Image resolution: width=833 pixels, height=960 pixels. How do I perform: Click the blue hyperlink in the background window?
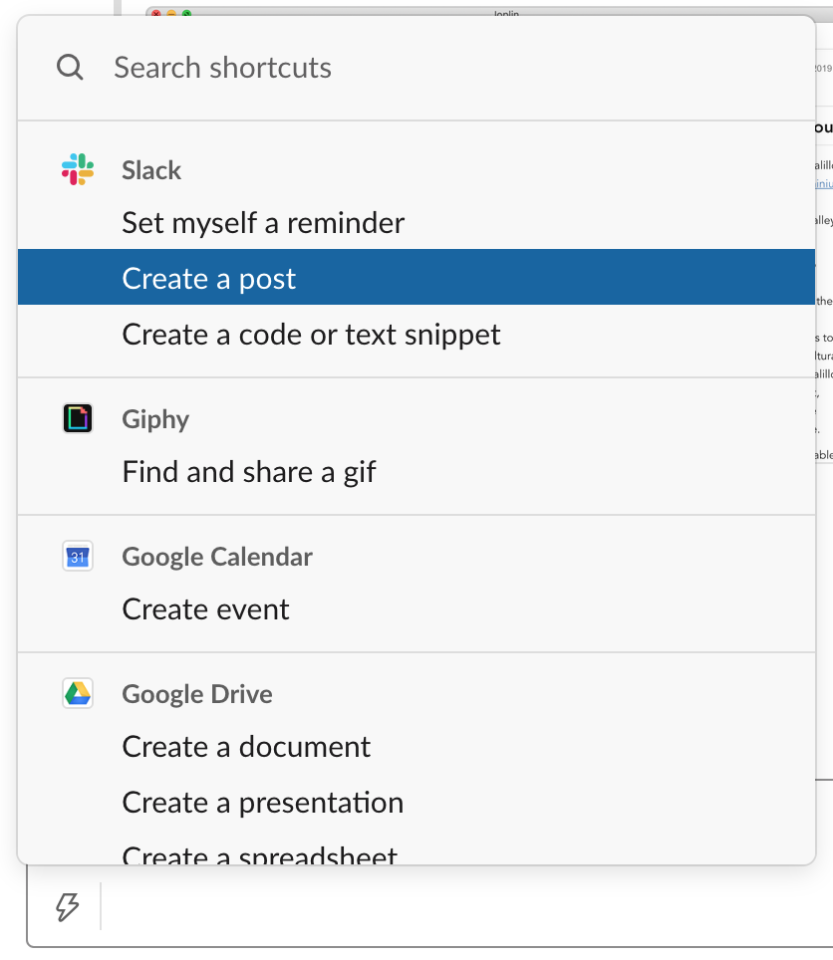825,185
